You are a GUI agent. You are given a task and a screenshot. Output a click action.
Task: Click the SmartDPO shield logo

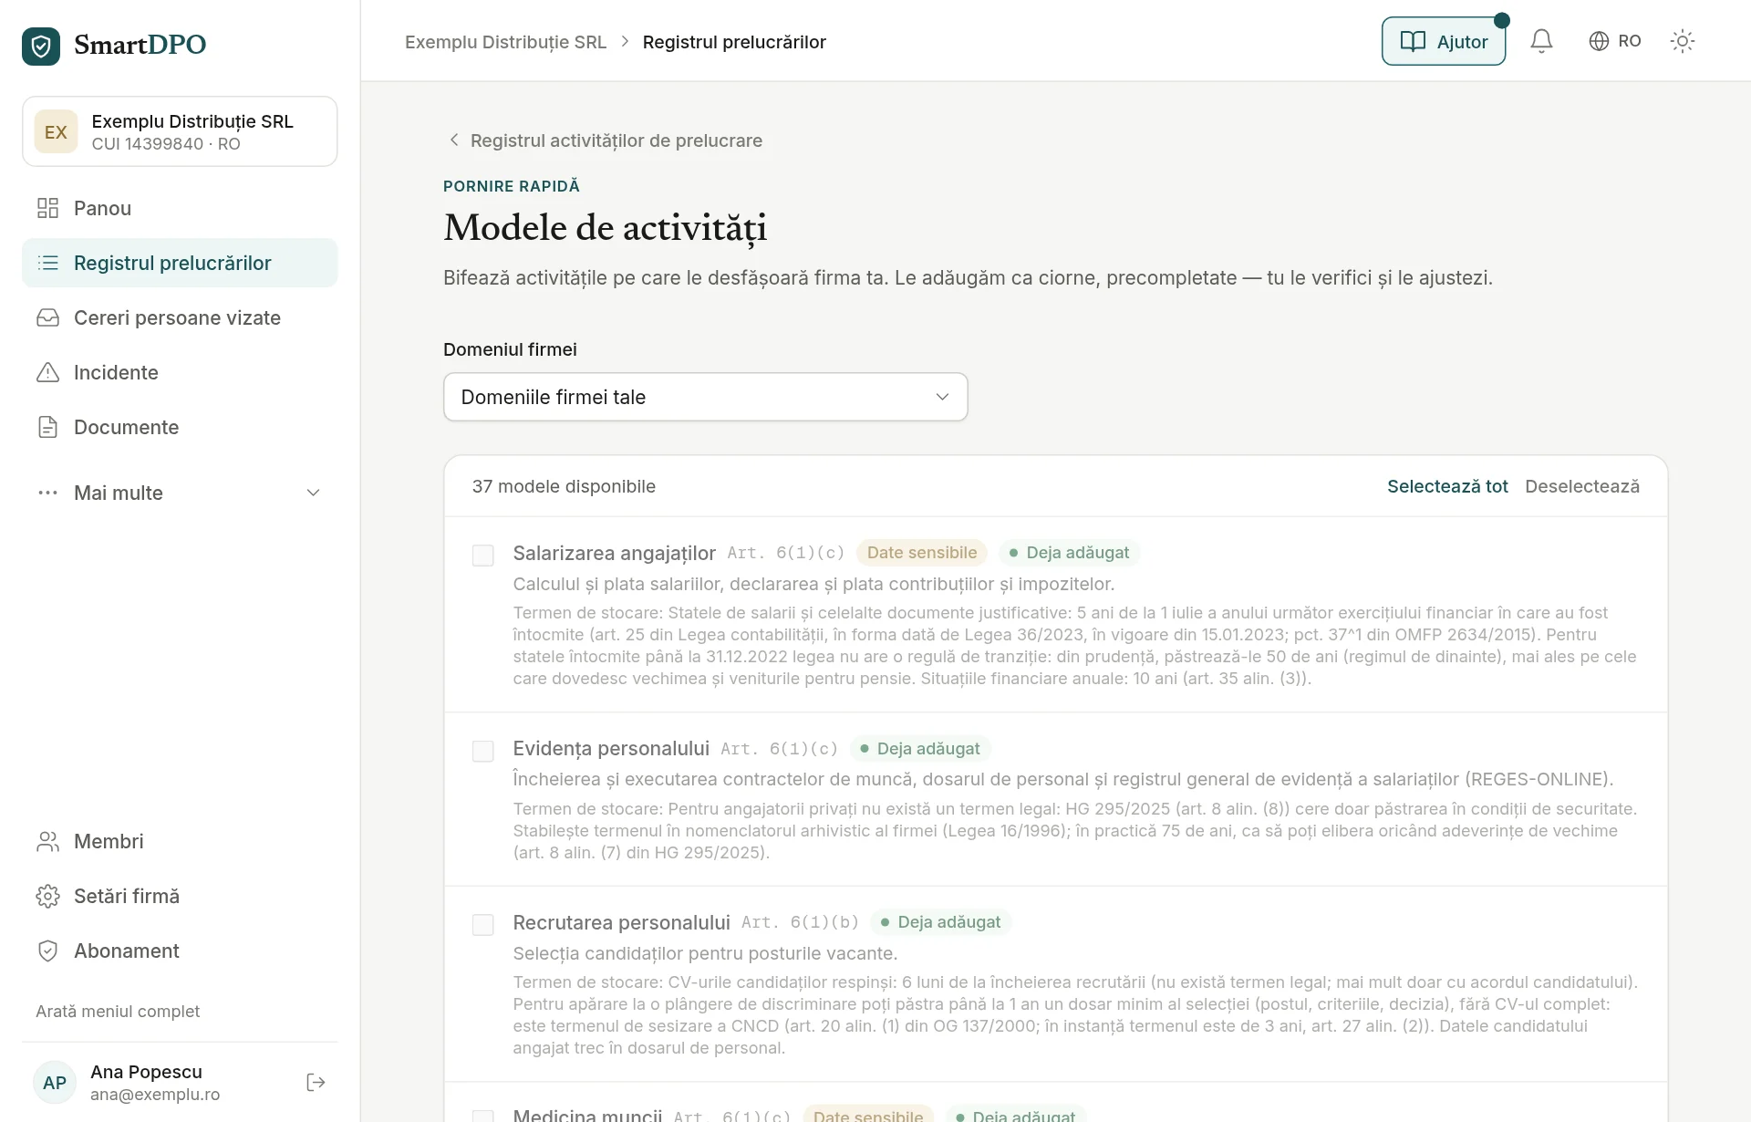pos(41,46)
